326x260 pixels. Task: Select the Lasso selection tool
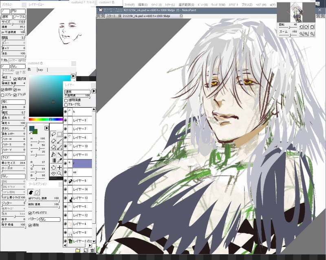[x=53, y=134]
